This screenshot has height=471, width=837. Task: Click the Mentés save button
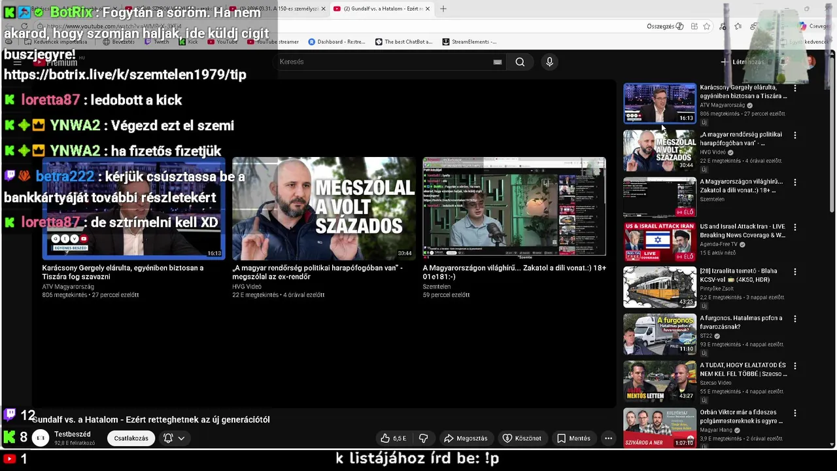point(573,438)
